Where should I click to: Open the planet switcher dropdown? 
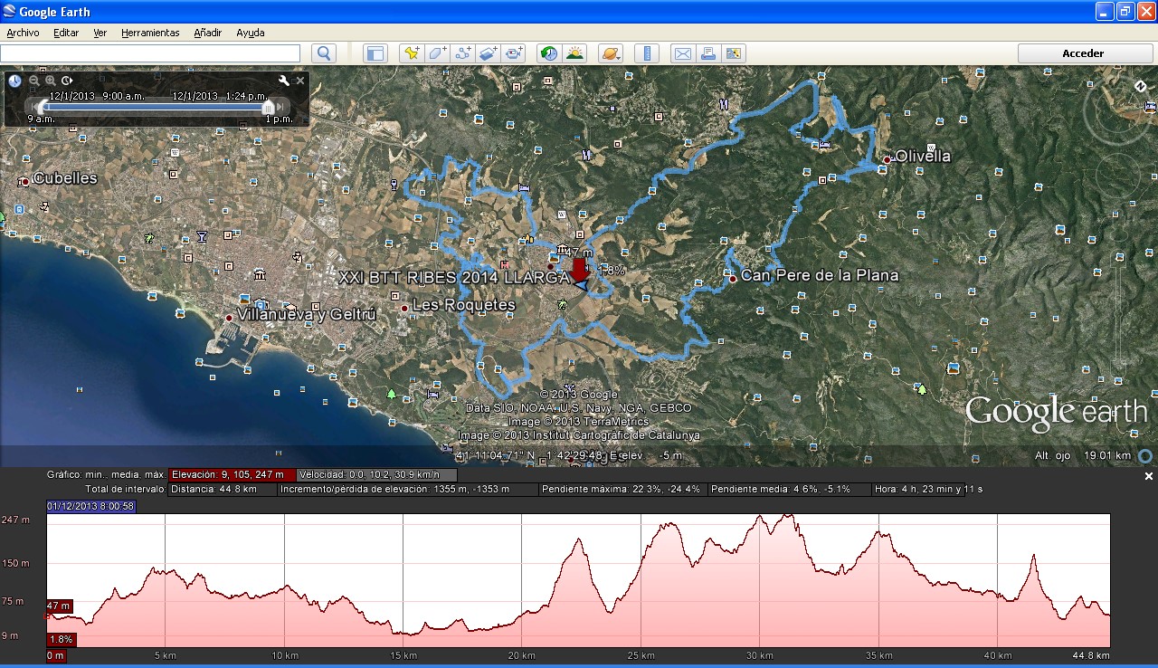(x=611, y=53)
